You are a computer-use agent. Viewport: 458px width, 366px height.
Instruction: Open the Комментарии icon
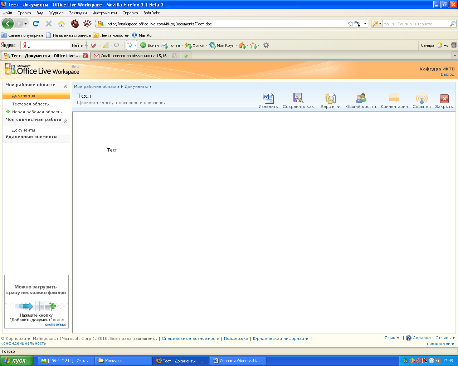click(394, 98)
